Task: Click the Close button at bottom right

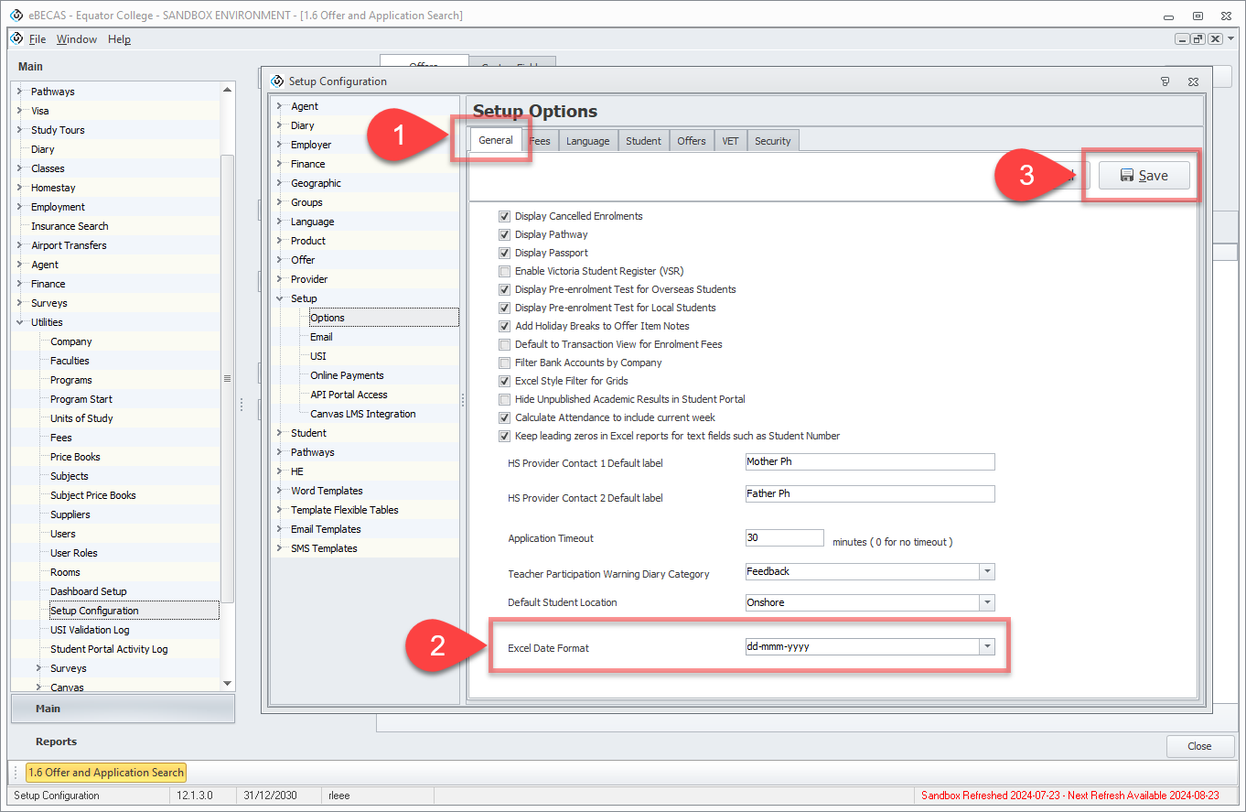Action: (1199, 746)
